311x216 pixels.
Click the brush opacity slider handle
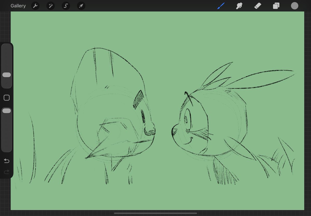click(x=6, y=111)
